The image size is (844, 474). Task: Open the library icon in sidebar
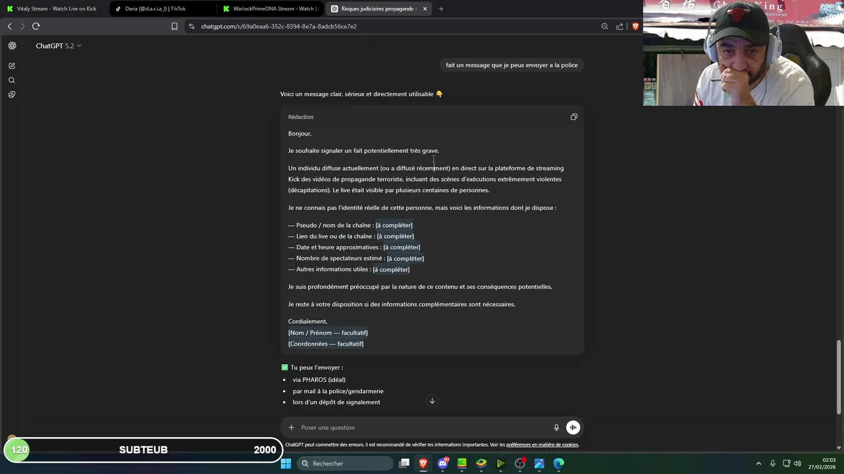[x=12, y=95]
